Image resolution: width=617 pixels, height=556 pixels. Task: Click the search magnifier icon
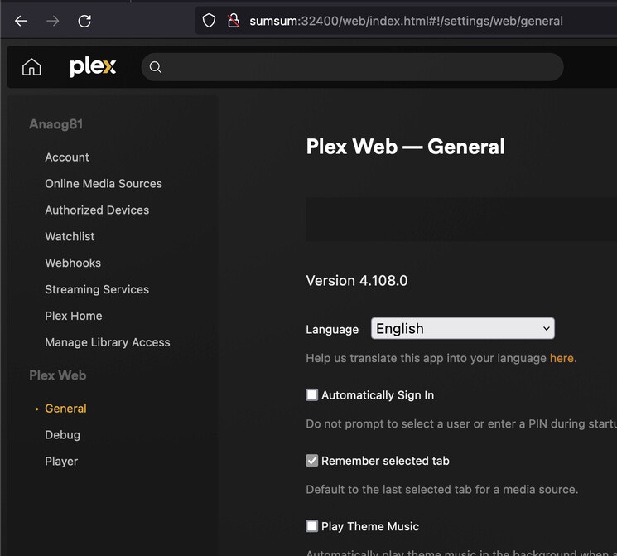(156, 67)
